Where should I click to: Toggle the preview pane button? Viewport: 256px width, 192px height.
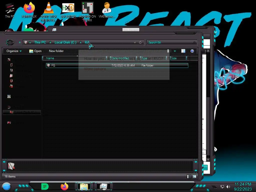183,51
